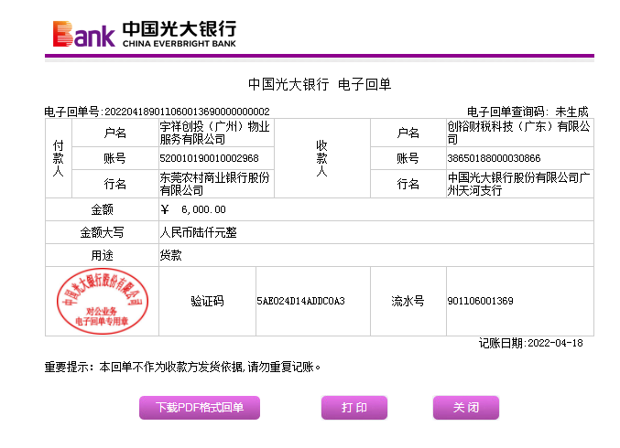
Task: Click the 验证码 label cell
Action: (207, 301)
